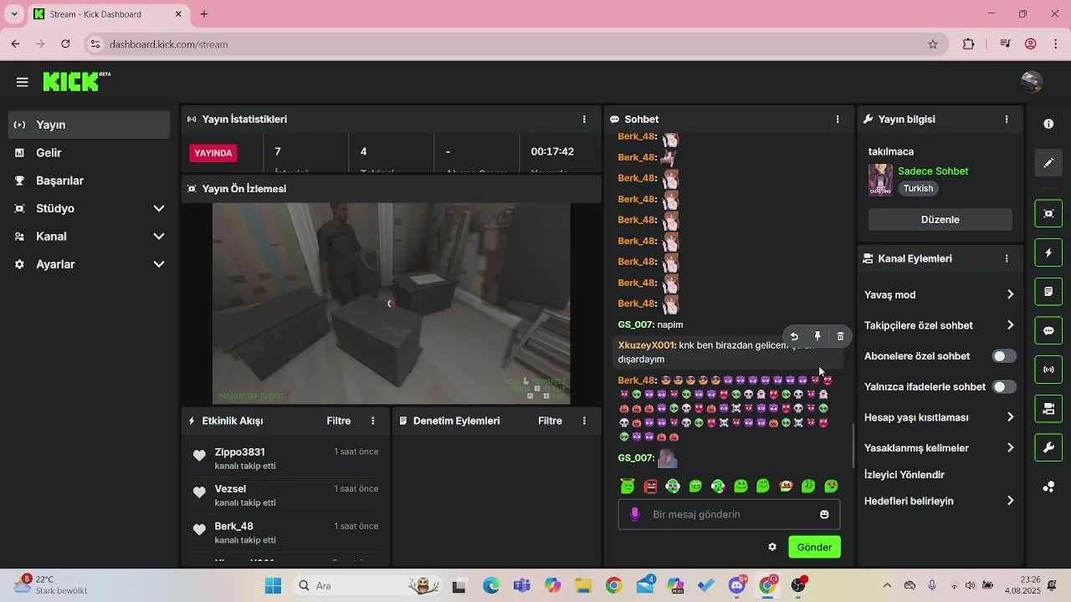1071x602 pixels.
Task: Click the pencil edit icon in right sidebar
Action: coord(1048,163)
